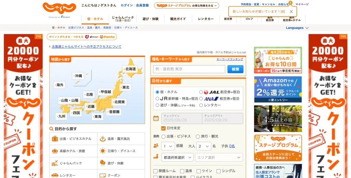351x178 pixels.
Task: Enable the 禁煙ルーム checkbox
Action: point(155,171)
